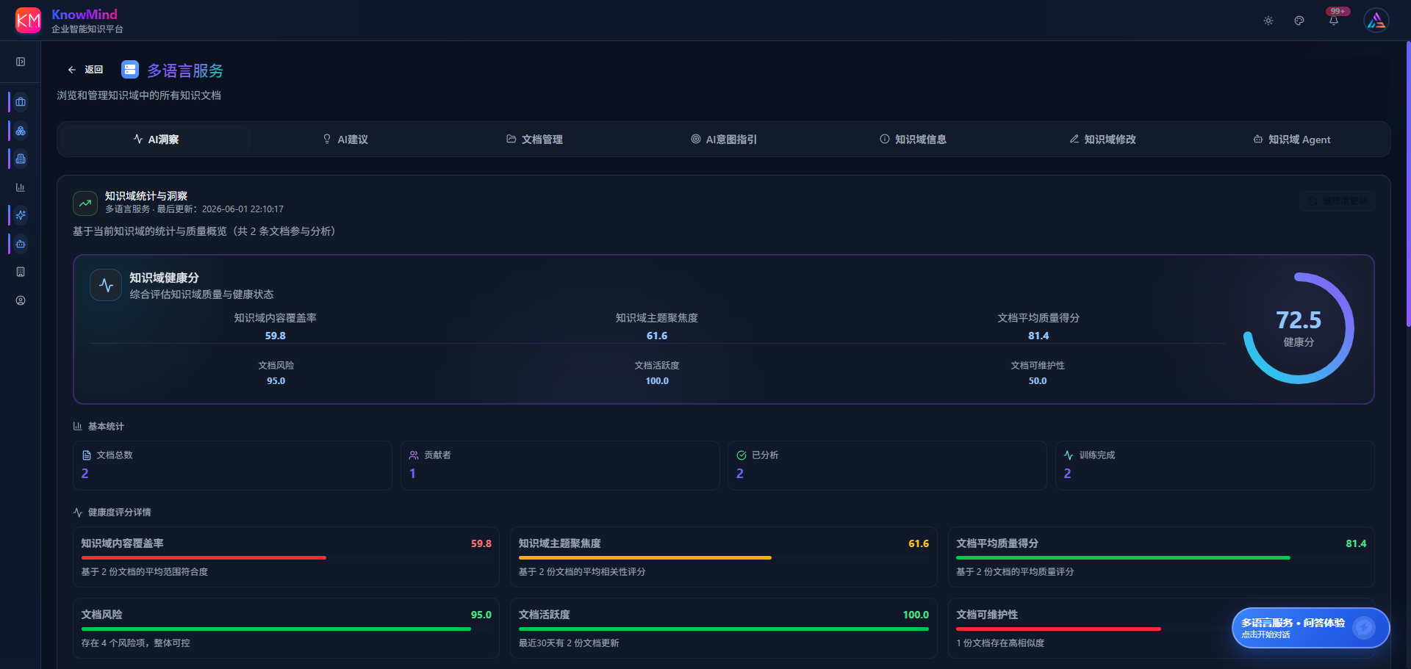Screen dimensions: 1411x669
Task: Start chat via 多语言服务 · 问答体验 button
Action: (x=1310, y=628)
